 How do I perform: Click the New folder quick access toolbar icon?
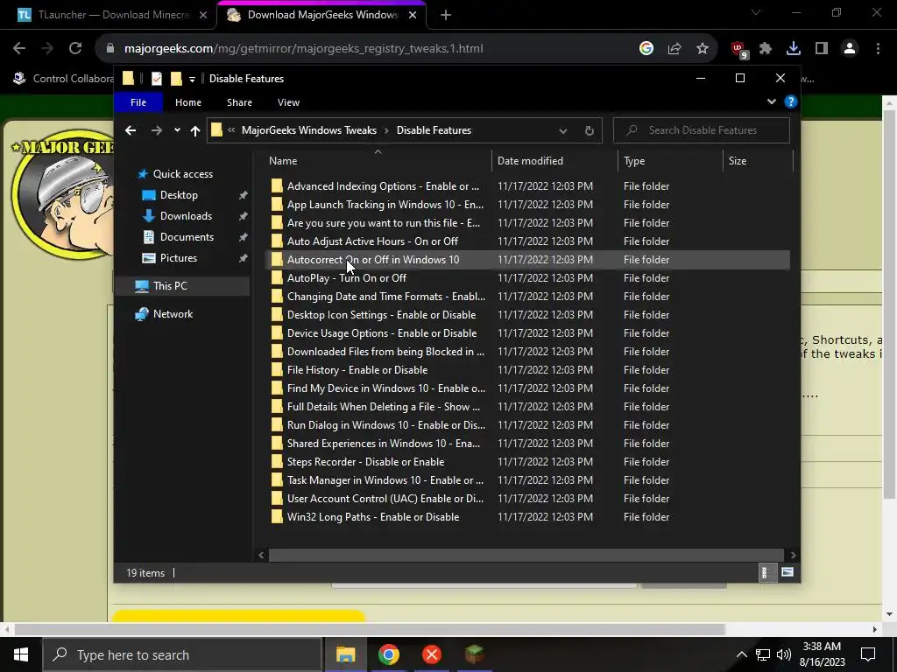(176, 79)
